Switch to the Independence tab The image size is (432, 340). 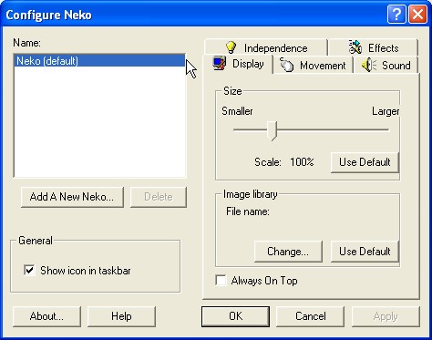266,47
